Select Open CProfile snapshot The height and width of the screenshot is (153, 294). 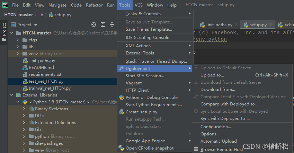(155, 148)
